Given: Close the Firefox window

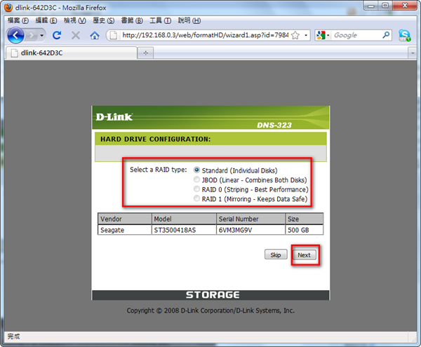Looking at the screenshot, I should coord(405,6).
